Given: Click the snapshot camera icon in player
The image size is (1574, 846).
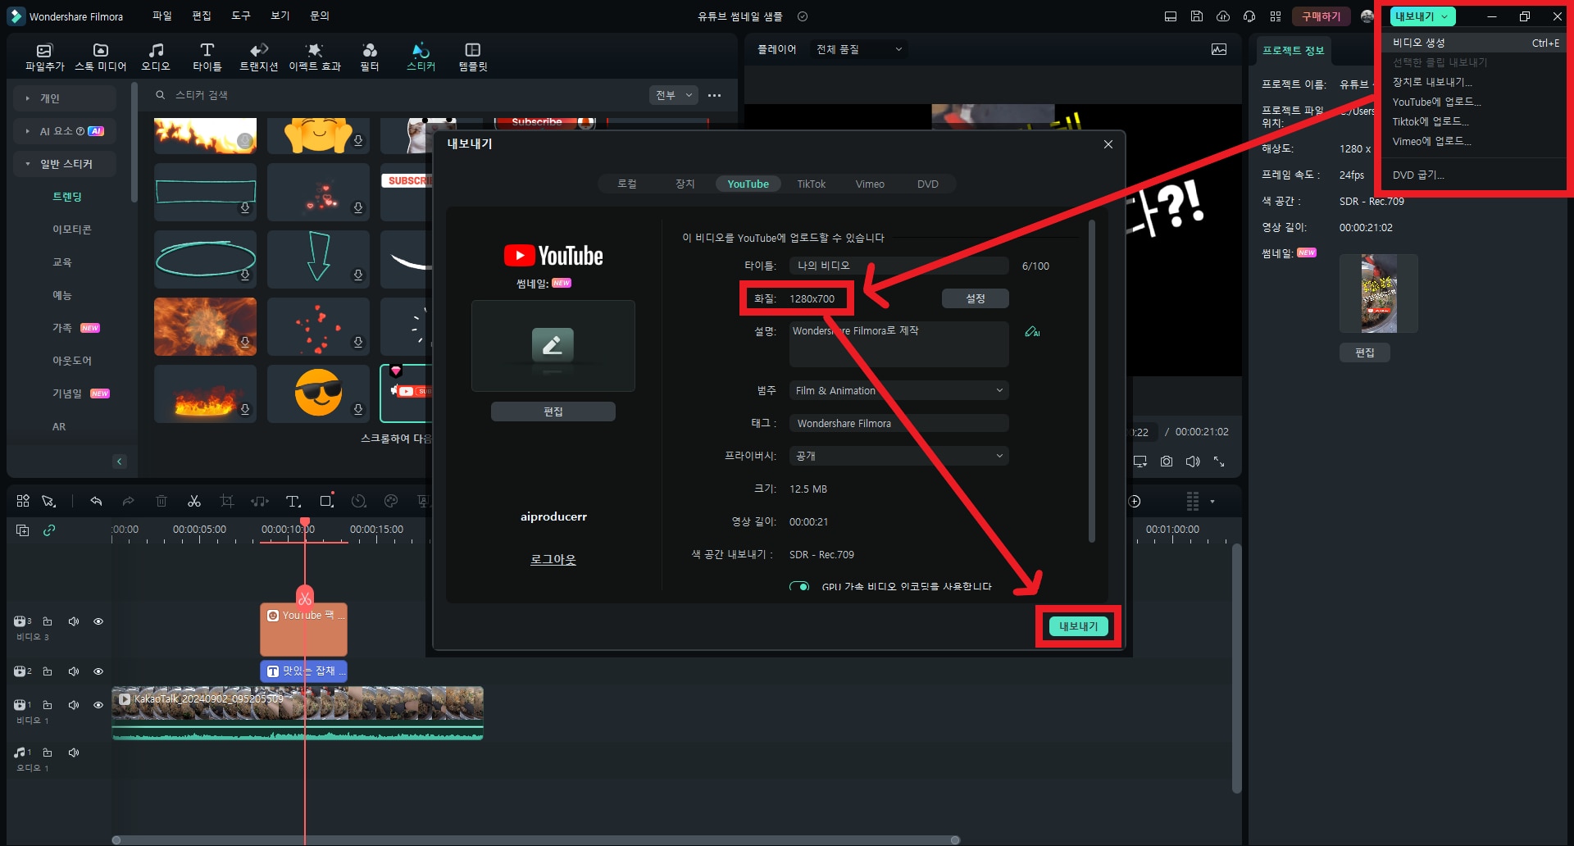Looking at the screenshot, I should (x=1167, y=462).
